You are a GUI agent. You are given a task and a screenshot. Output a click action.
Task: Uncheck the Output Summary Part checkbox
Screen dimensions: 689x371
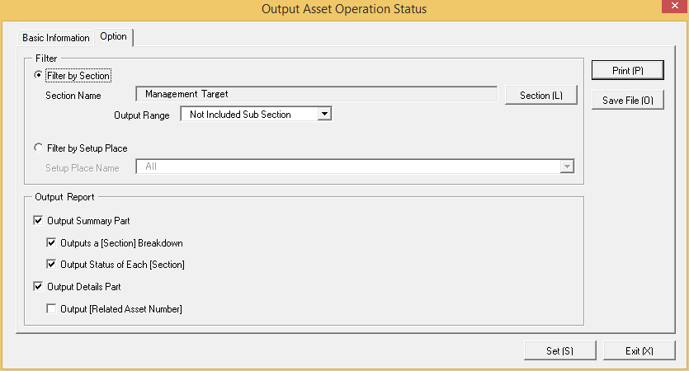pyautogui.click(x=38, y=220)
